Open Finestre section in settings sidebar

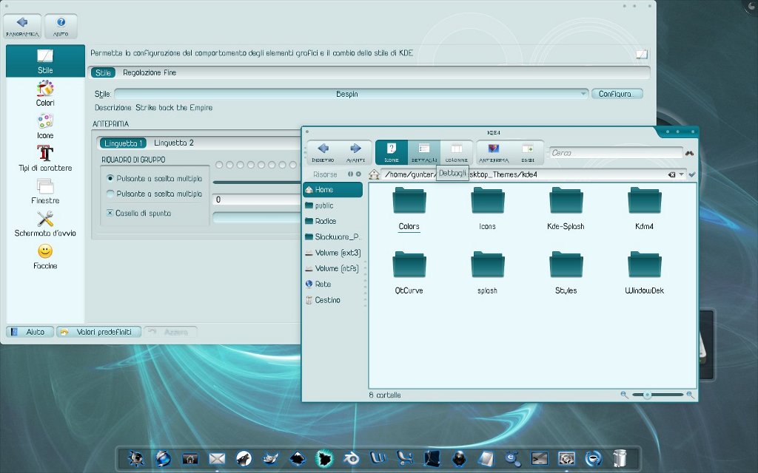point(45,191)
